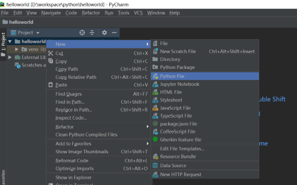Hide the Project panel with minus icon
Viewport: 297px width, 185px height.
point(114,33)
